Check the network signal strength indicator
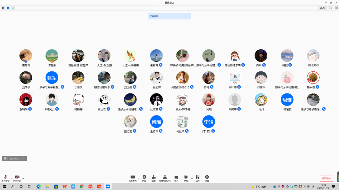 pos(13,8)
